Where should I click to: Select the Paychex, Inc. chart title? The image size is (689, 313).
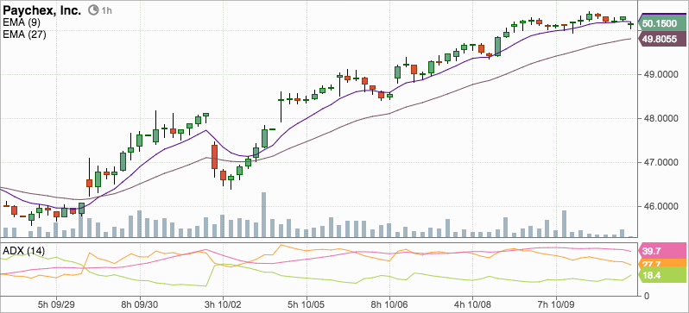[42, 10]
